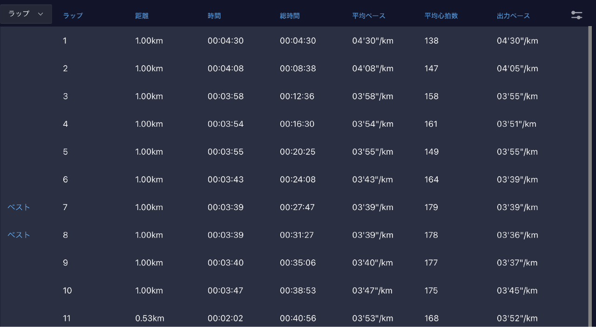Click the 総時間 column header
596x327 pixels.
(x=290, y=16)
